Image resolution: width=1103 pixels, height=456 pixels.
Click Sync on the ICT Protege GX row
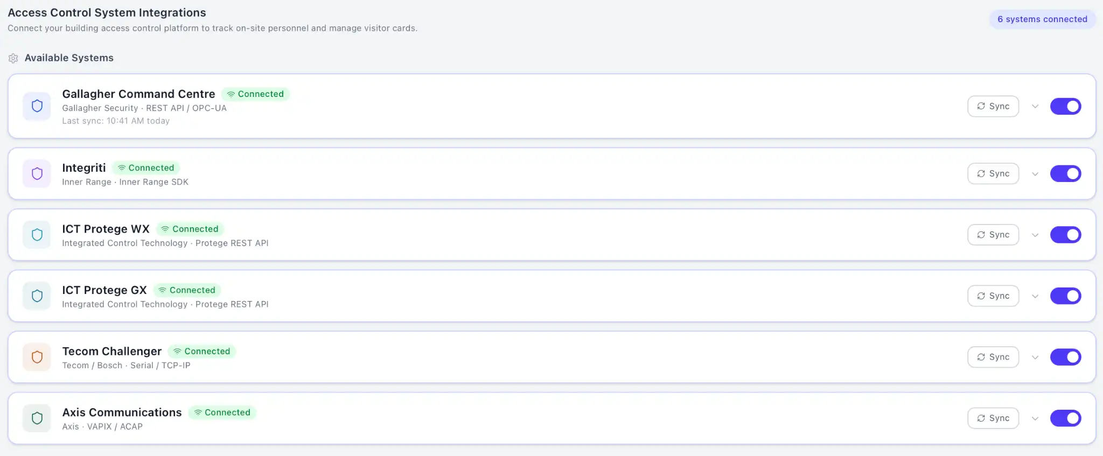[x=993, y=296]
